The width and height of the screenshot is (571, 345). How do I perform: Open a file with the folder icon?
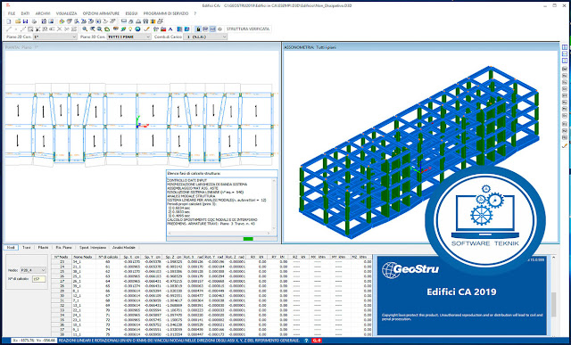coord(18,21)
